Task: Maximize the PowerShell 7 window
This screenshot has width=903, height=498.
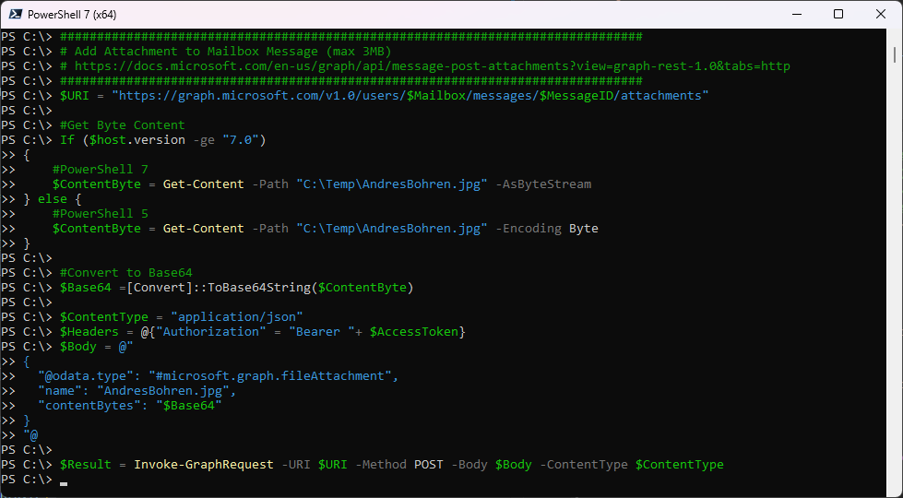Action: point(838,15)
